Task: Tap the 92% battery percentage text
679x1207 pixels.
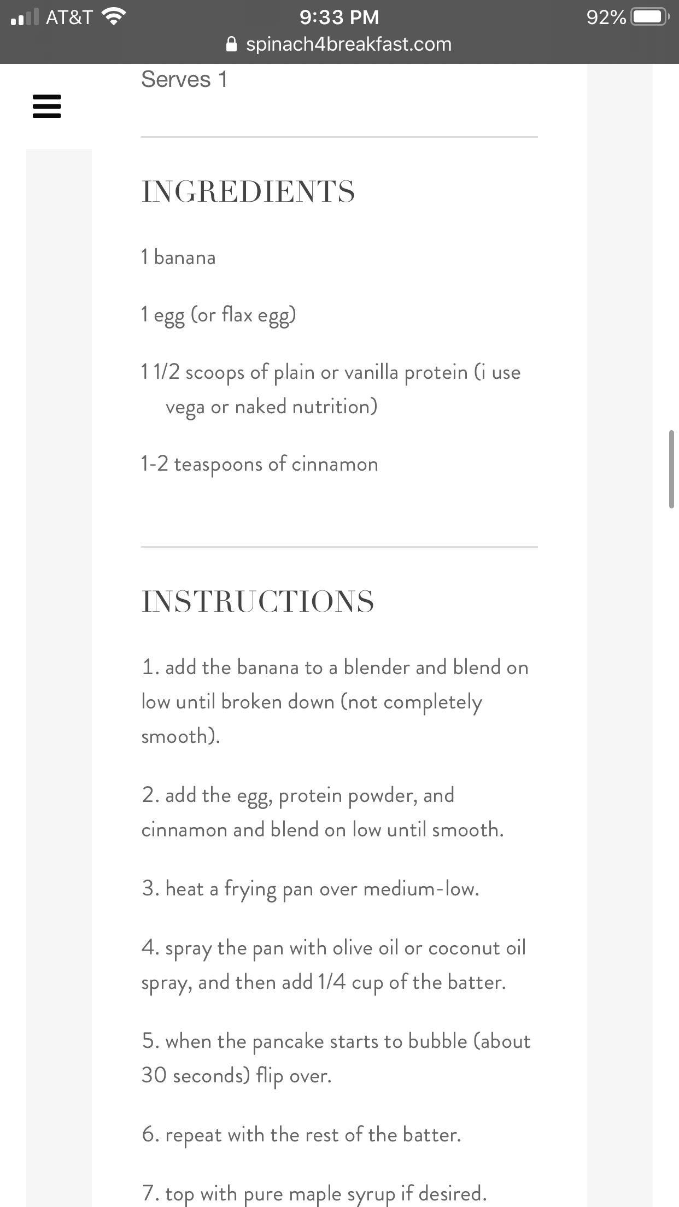Action: [x=606, y=17]
